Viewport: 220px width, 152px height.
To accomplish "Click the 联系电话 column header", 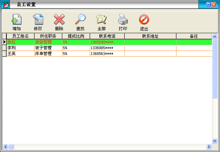I will coord(107,36).
